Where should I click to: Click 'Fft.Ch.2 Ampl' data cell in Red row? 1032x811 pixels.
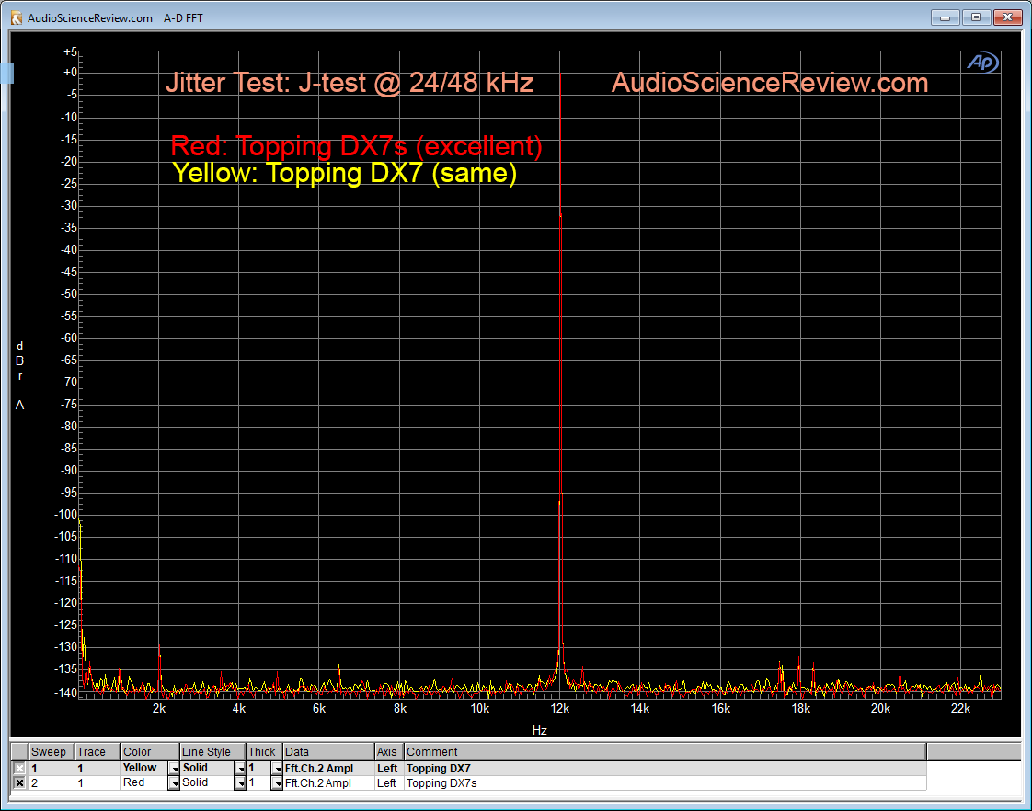(x=328, y=782)
